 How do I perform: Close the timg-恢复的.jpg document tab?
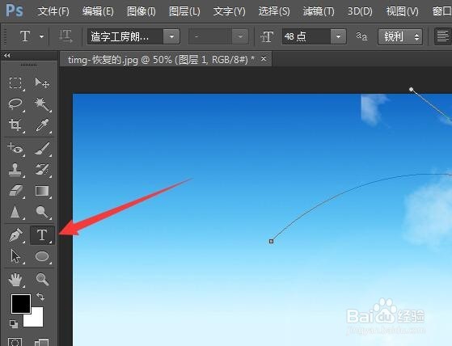(264, 58)
